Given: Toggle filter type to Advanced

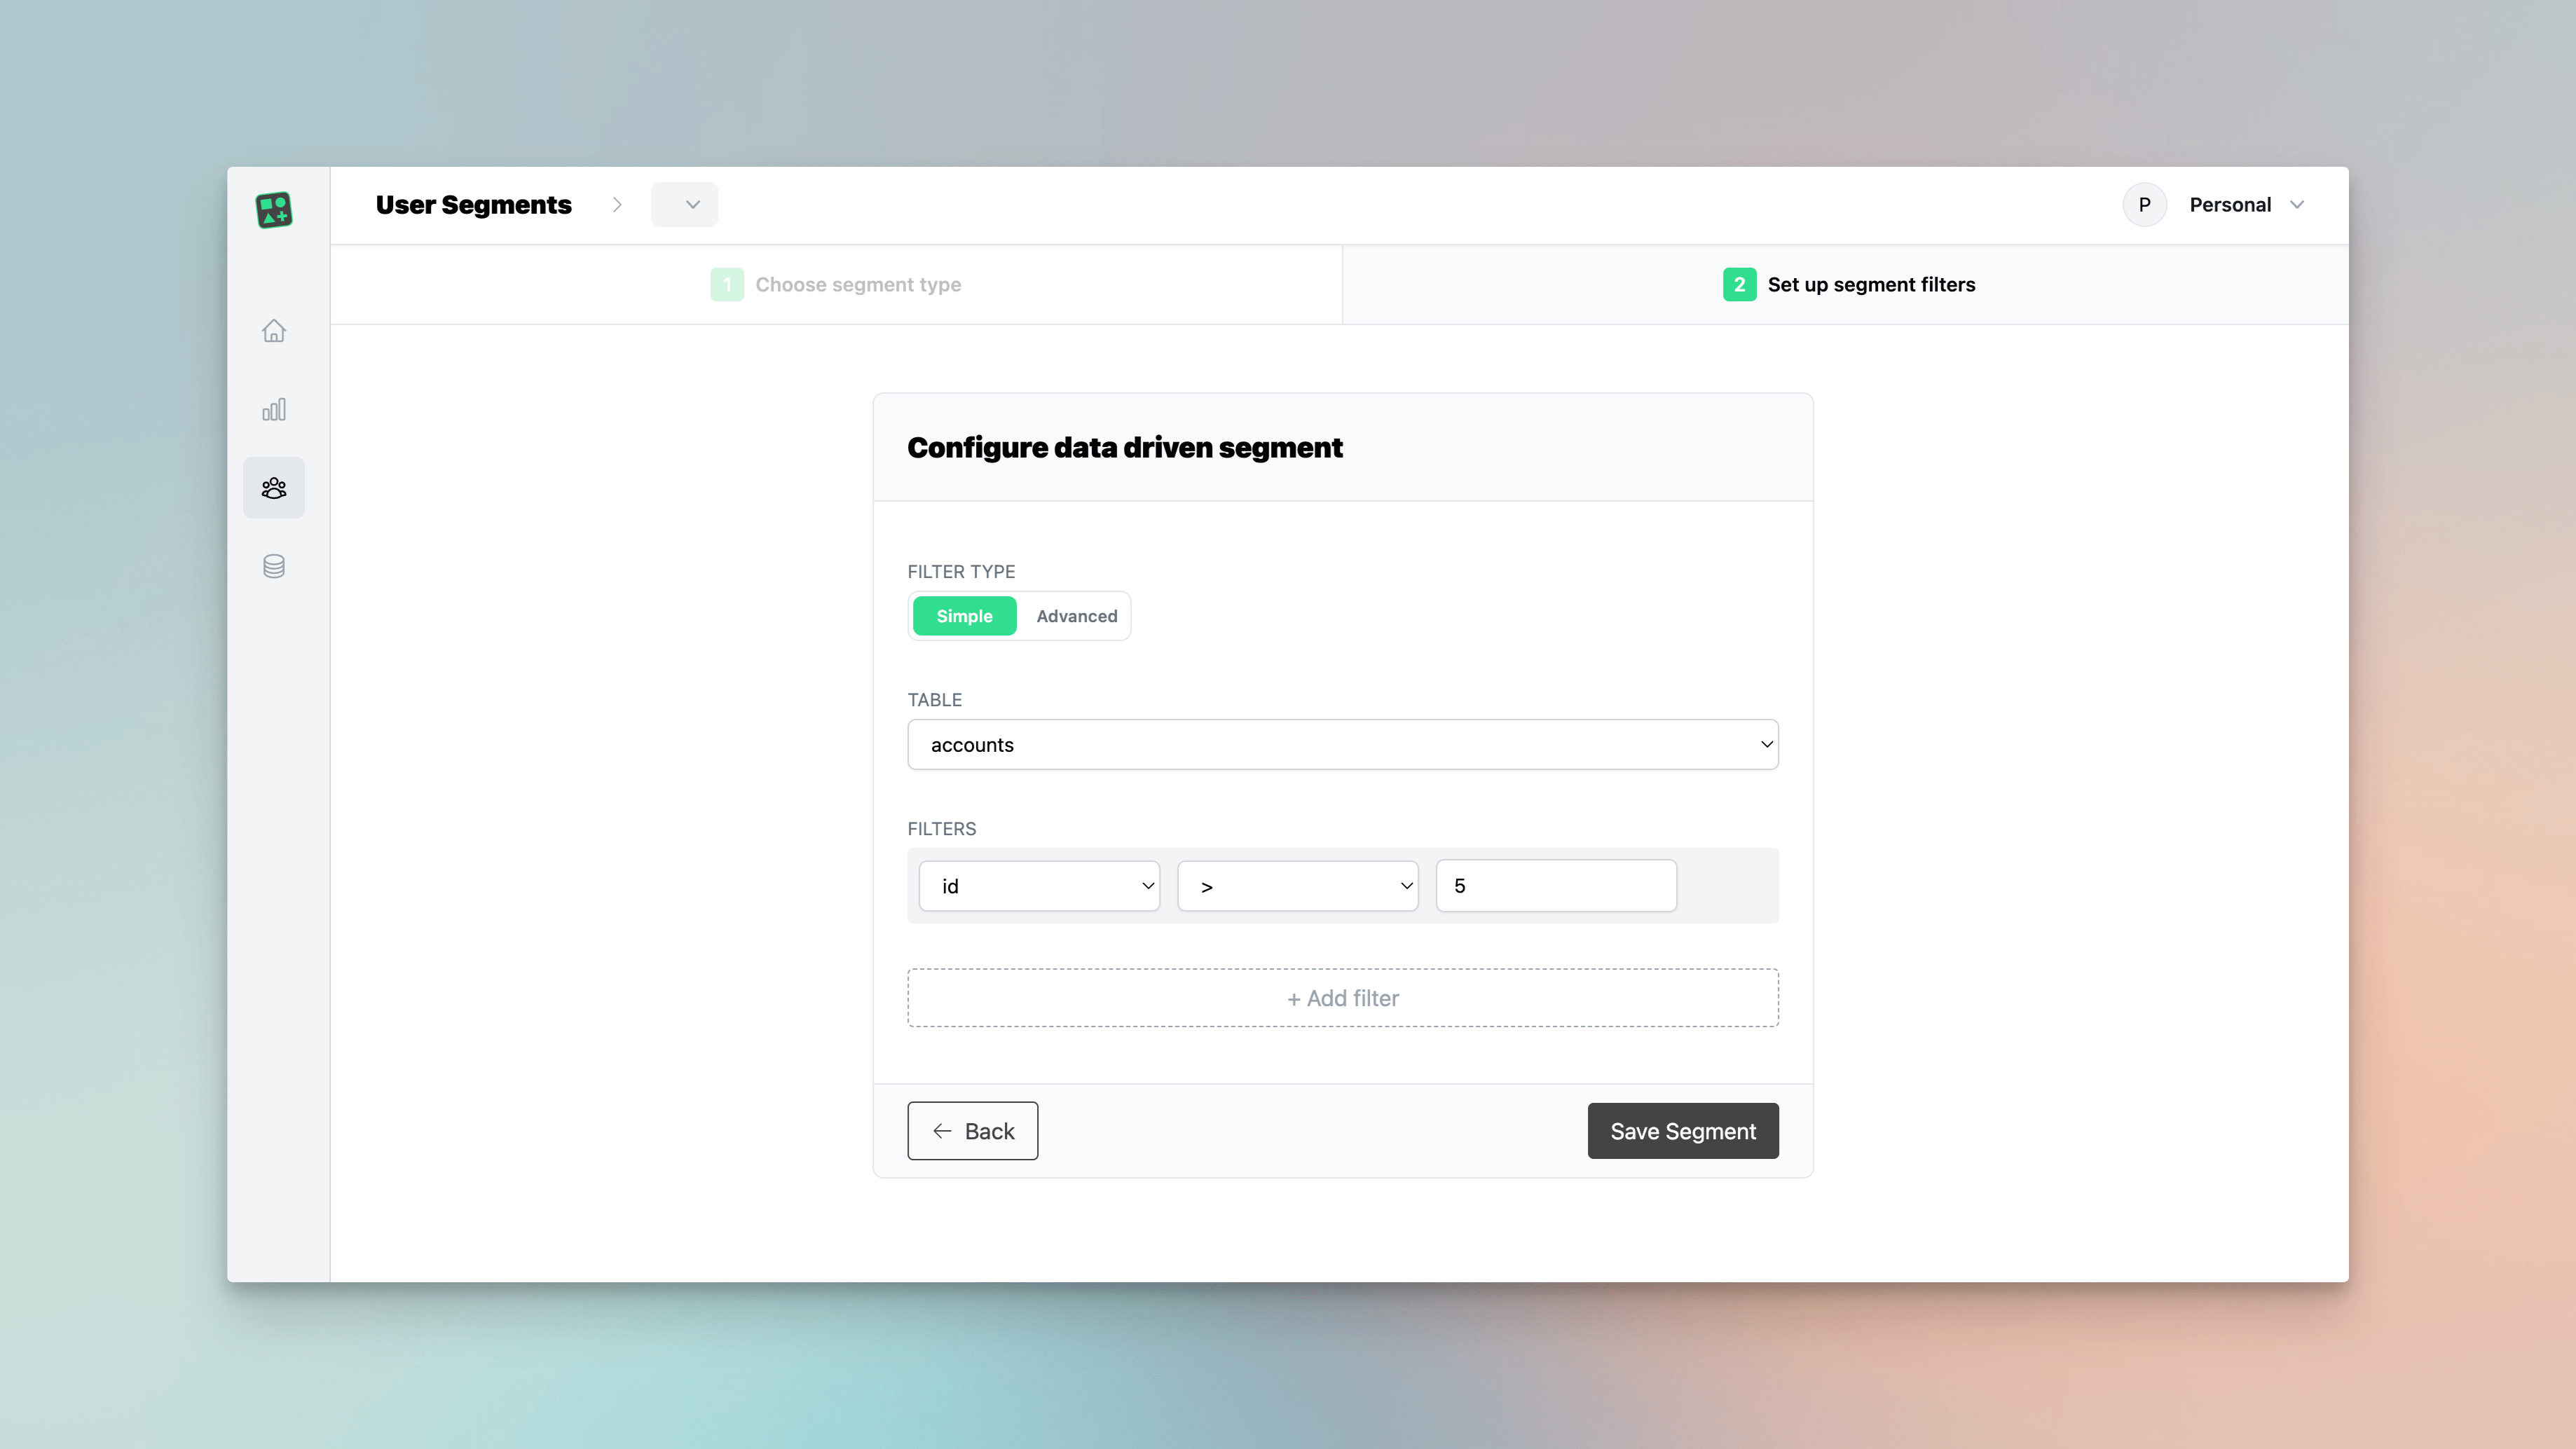Looking at the screenshot, I should tap(1076, 616).
